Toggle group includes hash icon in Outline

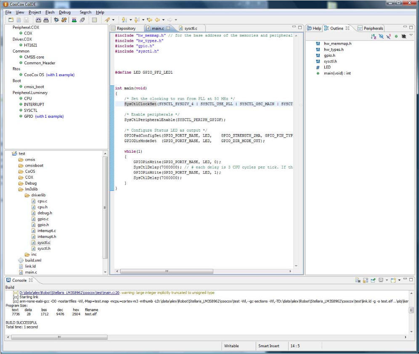(x=404, y=36)
